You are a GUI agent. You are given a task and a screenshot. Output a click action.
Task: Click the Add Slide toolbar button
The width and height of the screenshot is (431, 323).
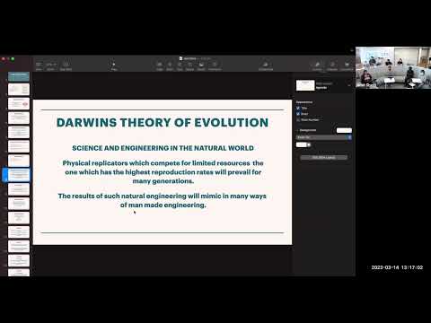tap(66, 66)
